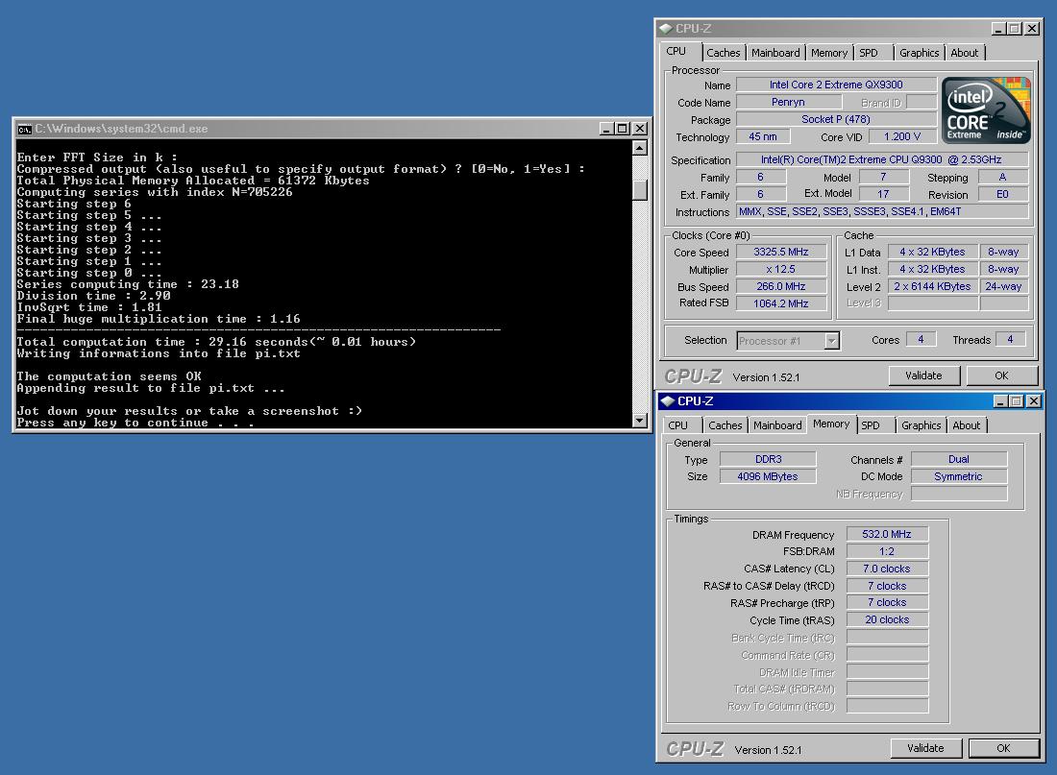Open the Graphics tab in upper CPU-Z window

pyautogui.click(x=919, y=53)
